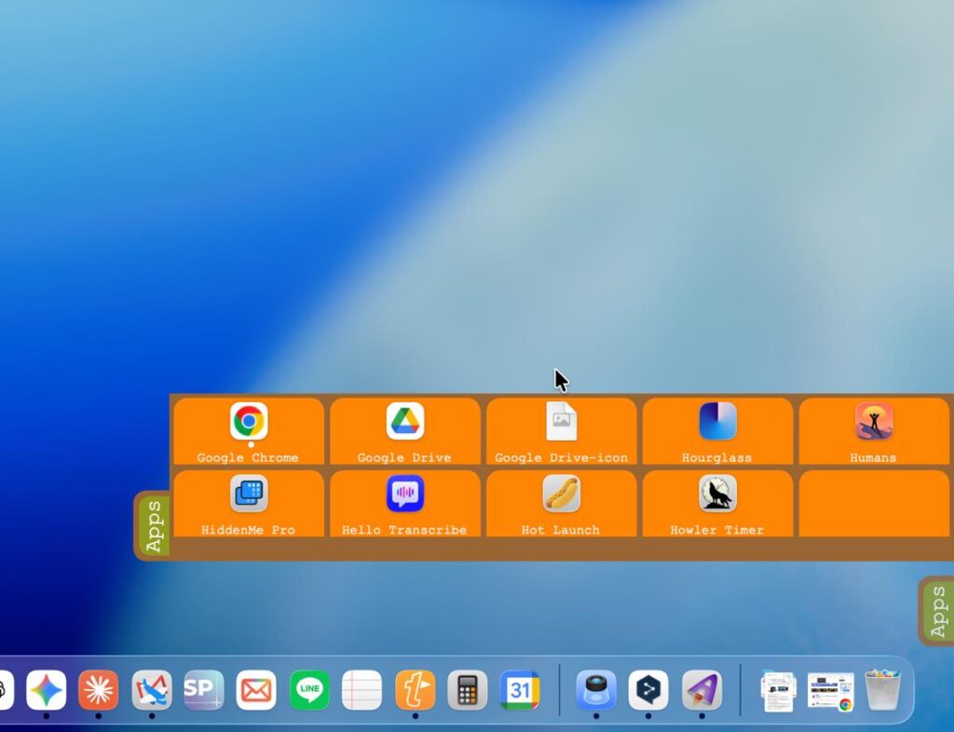This screenshot has width=954, height=732.
Task: Click the right-edge Apps tab
Action: click(x=937, y=611)
